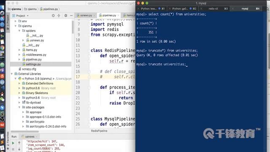Switch to items.py editor tab

click(129, 15)
